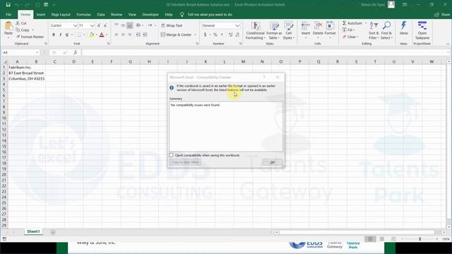Screen dimensions: 452x254
Task: Click Merge & Center
Action: [176, 35]
